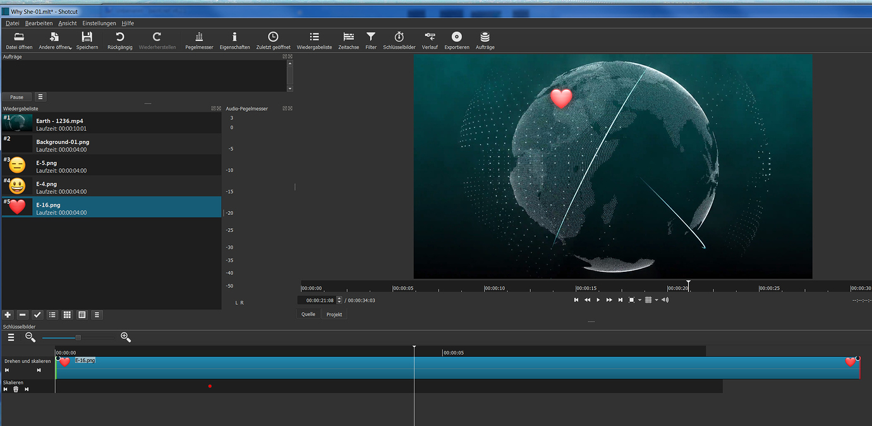This screenshot has width=872, height=426.
Task: Click Andere öffnen in the toolbar
Action: pyautogui.click(x=54, y=41)
